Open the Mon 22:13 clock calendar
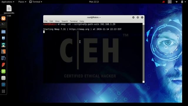 click(x=94, y=2)
